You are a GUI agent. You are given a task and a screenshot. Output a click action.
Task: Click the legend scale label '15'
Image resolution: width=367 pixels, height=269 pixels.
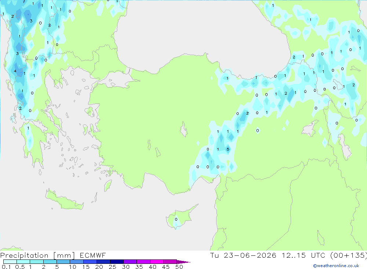coord(86,267)
